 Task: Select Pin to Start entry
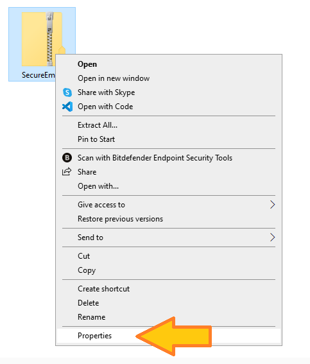(x=96, y=139)
